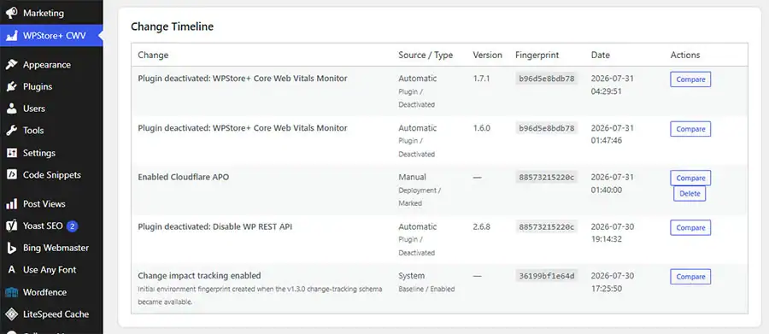The image size is (769, 334).
Task: Click the Tools wrench icon
Action: click(x=12, y=131)
